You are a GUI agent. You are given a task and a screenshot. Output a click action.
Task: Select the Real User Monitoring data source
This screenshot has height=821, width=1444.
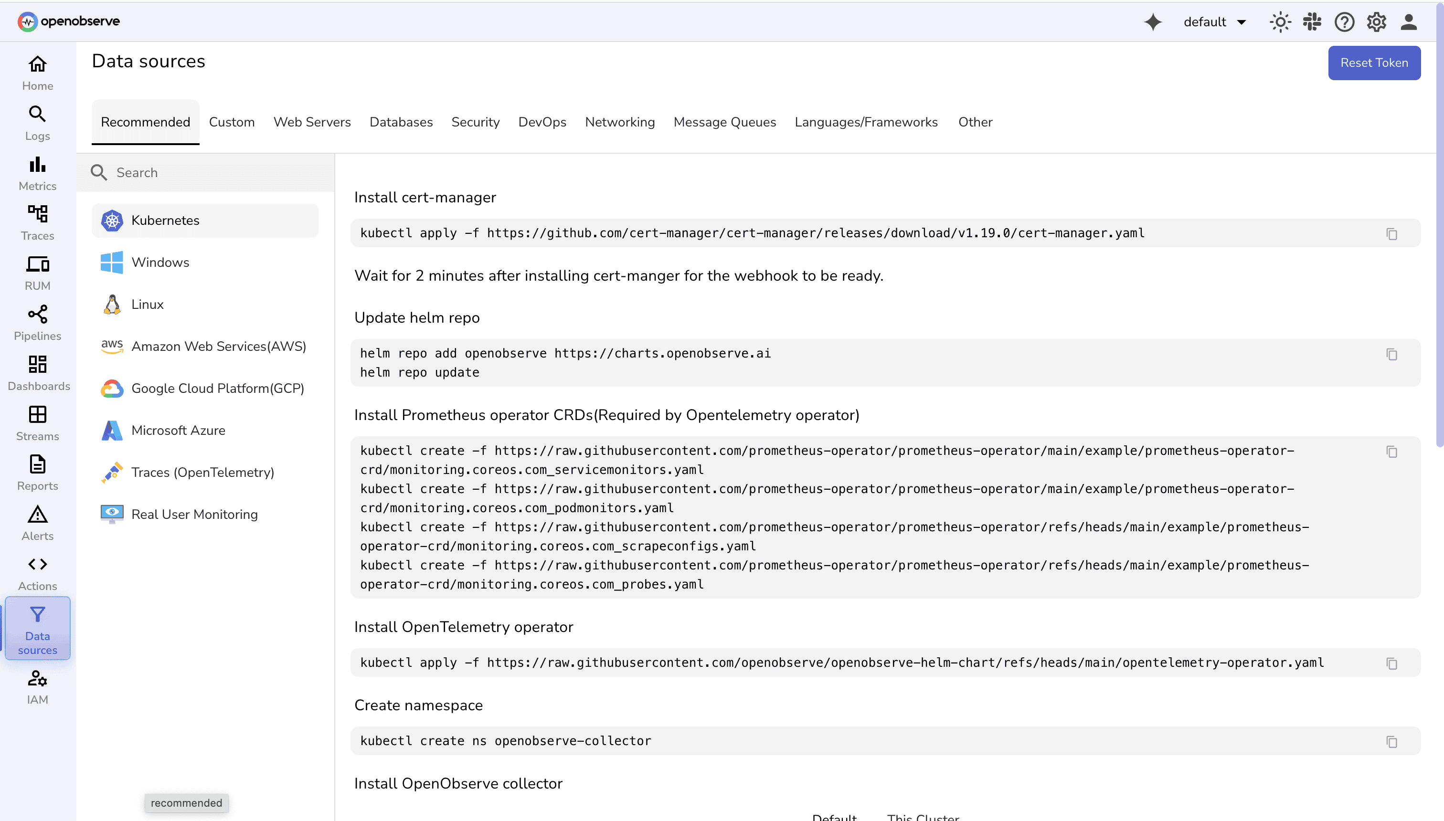(194, 514)
